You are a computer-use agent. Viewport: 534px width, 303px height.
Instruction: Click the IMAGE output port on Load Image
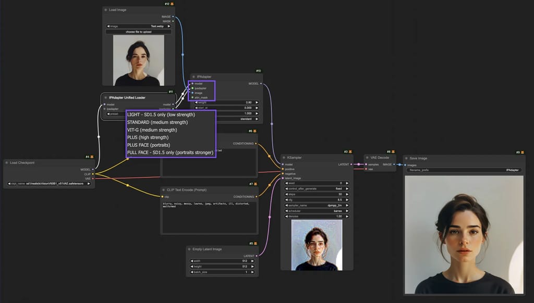pos(173,16)
